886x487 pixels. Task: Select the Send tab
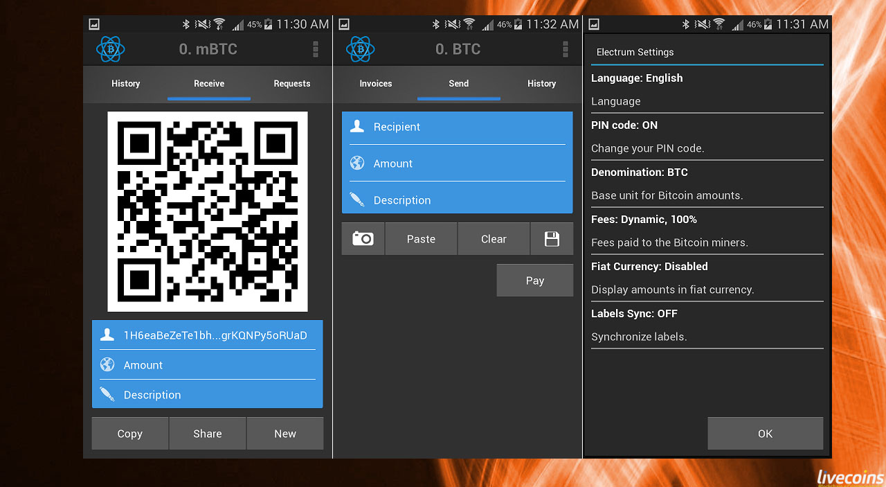point(459,83)
